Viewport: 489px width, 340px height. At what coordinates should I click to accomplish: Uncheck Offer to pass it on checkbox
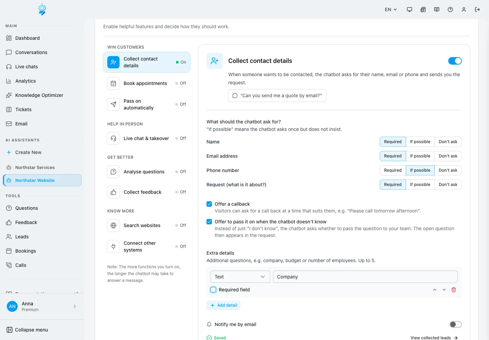209,222
